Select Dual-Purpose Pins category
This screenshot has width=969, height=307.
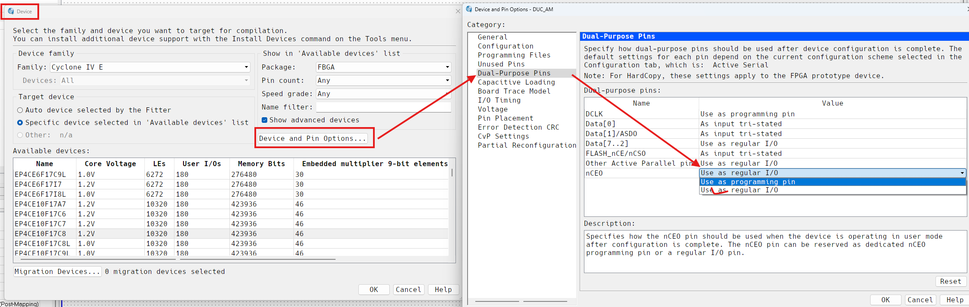[x=514, y=73]
